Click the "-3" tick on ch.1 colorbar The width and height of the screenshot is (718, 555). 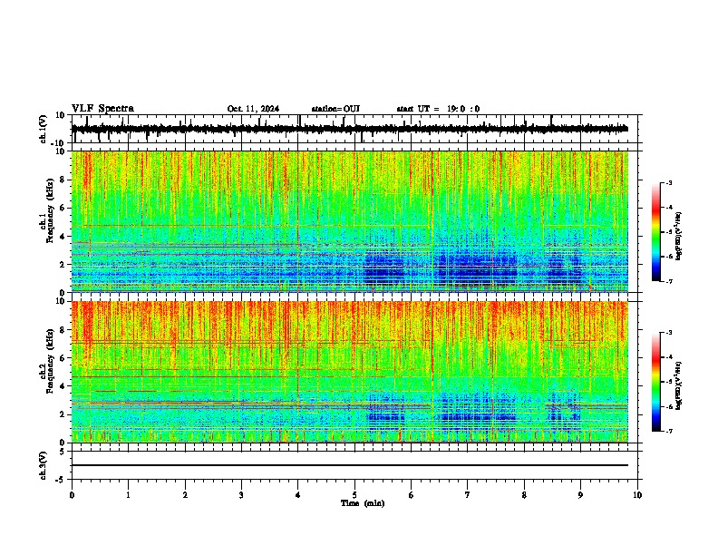coord(669,182)
